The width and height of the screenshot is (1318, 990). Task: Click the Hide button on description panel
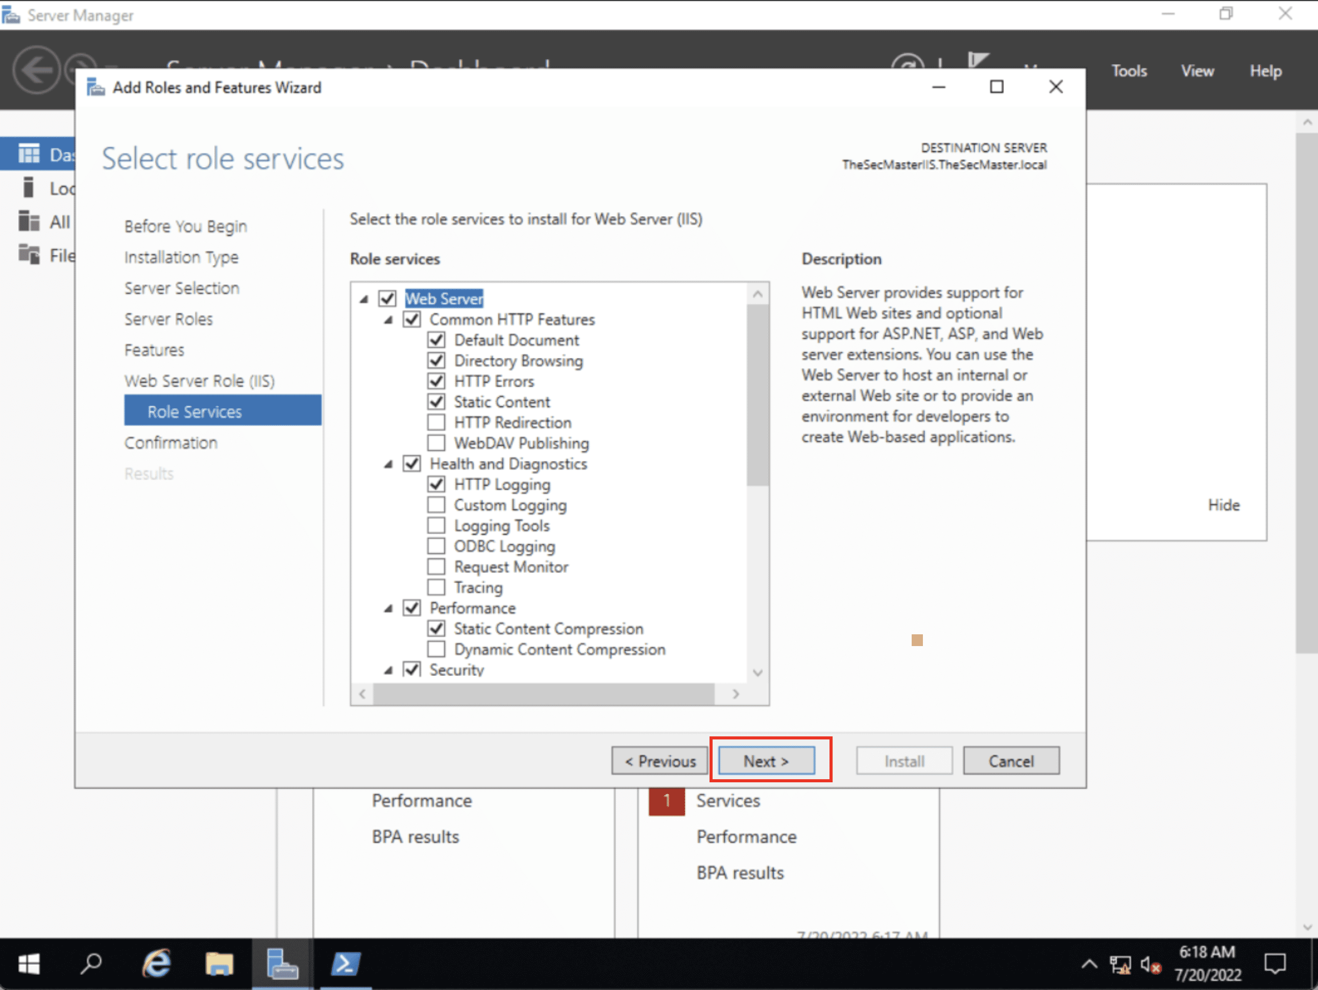[1225, 504]
